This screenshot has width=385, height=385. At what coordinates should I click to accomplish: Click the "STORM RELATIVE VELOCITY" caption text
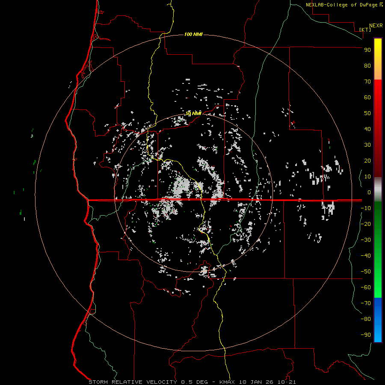point(133,382)
